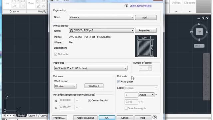Jump to last layout tab arrow

(14, 116)
